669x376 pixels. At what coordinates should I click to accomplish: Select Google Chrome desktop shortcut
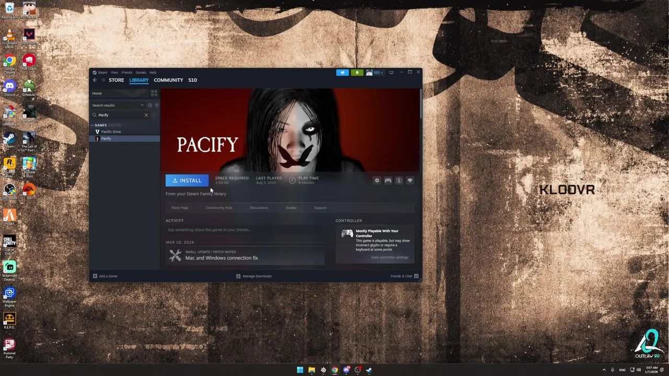pos(9,64)
